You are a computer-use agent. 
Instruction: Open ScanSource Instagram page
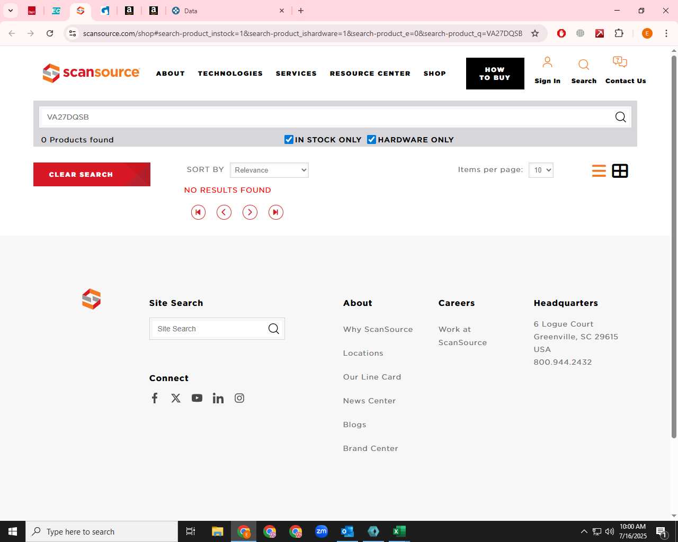(x=239, y=398)
